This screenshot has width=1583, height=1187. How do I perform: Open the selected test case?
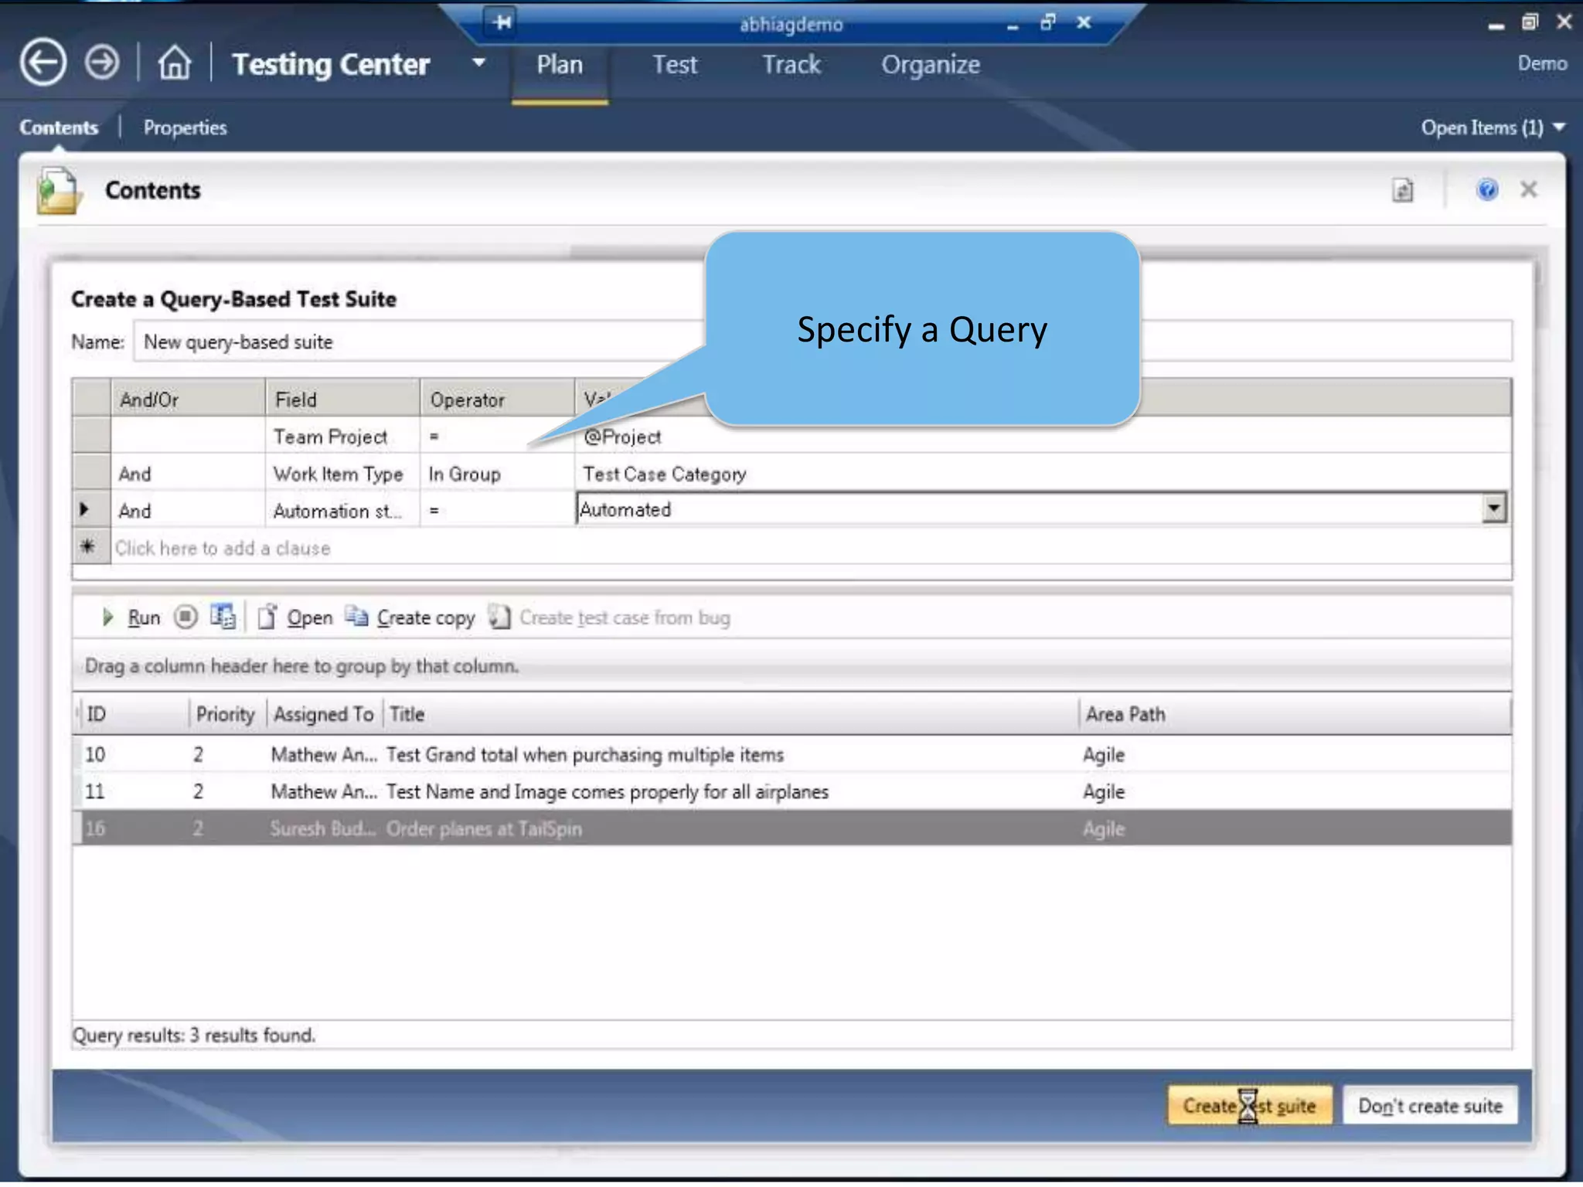coord(310,617)
